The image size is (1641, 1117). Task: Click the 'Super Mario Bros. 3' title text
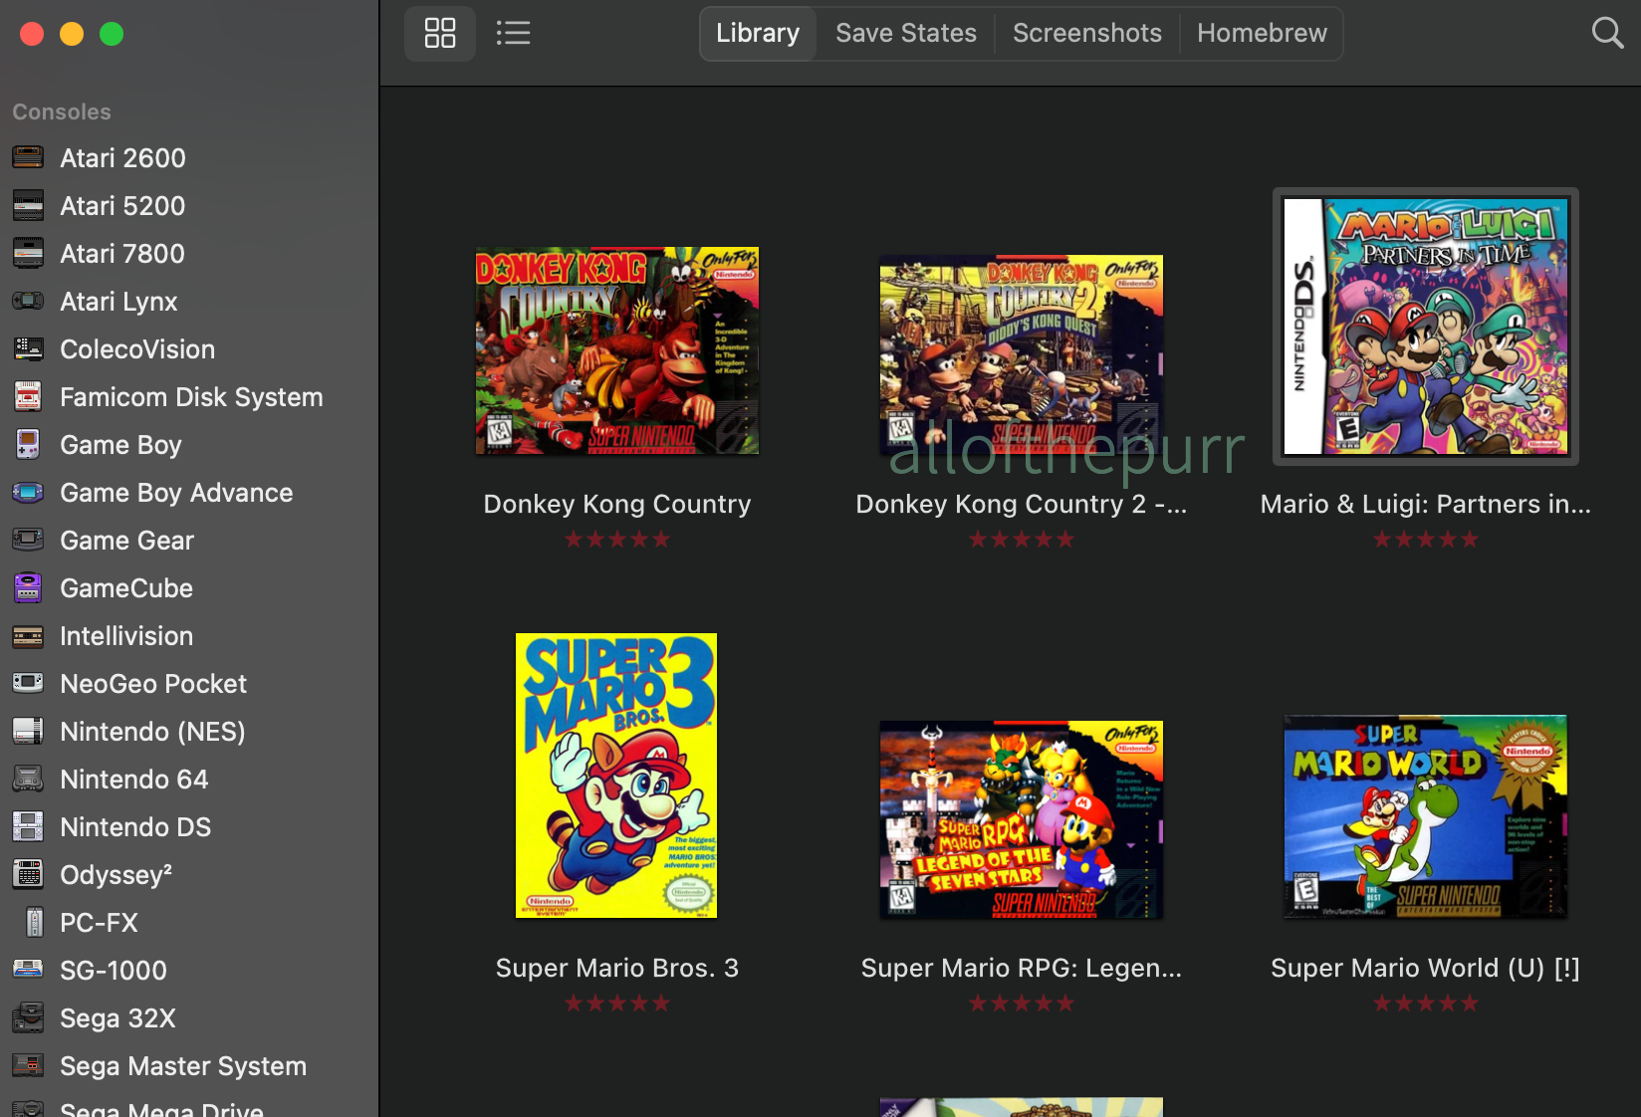click(617, 968)
